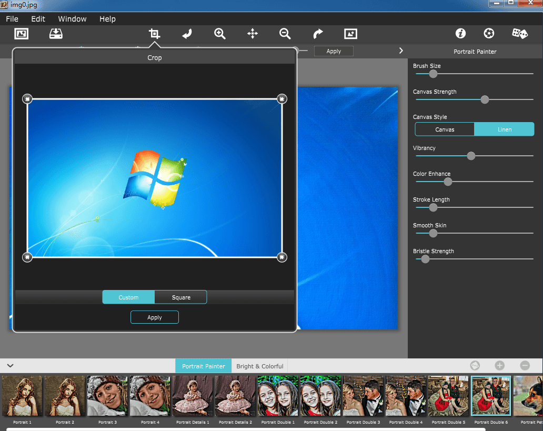Screen dimensions: 543x431
Task: Click the zoom in magnifier icon
Action: (220, 34)
